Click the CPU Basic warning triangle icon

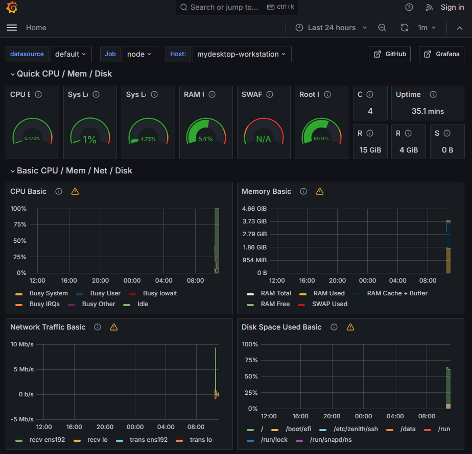point(75,191)
